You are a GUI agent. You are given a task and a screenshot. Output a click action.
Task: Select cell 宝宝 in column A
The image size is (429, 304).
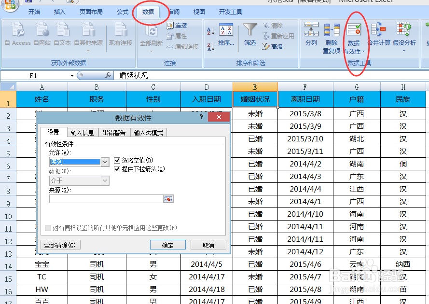[42, 264]
